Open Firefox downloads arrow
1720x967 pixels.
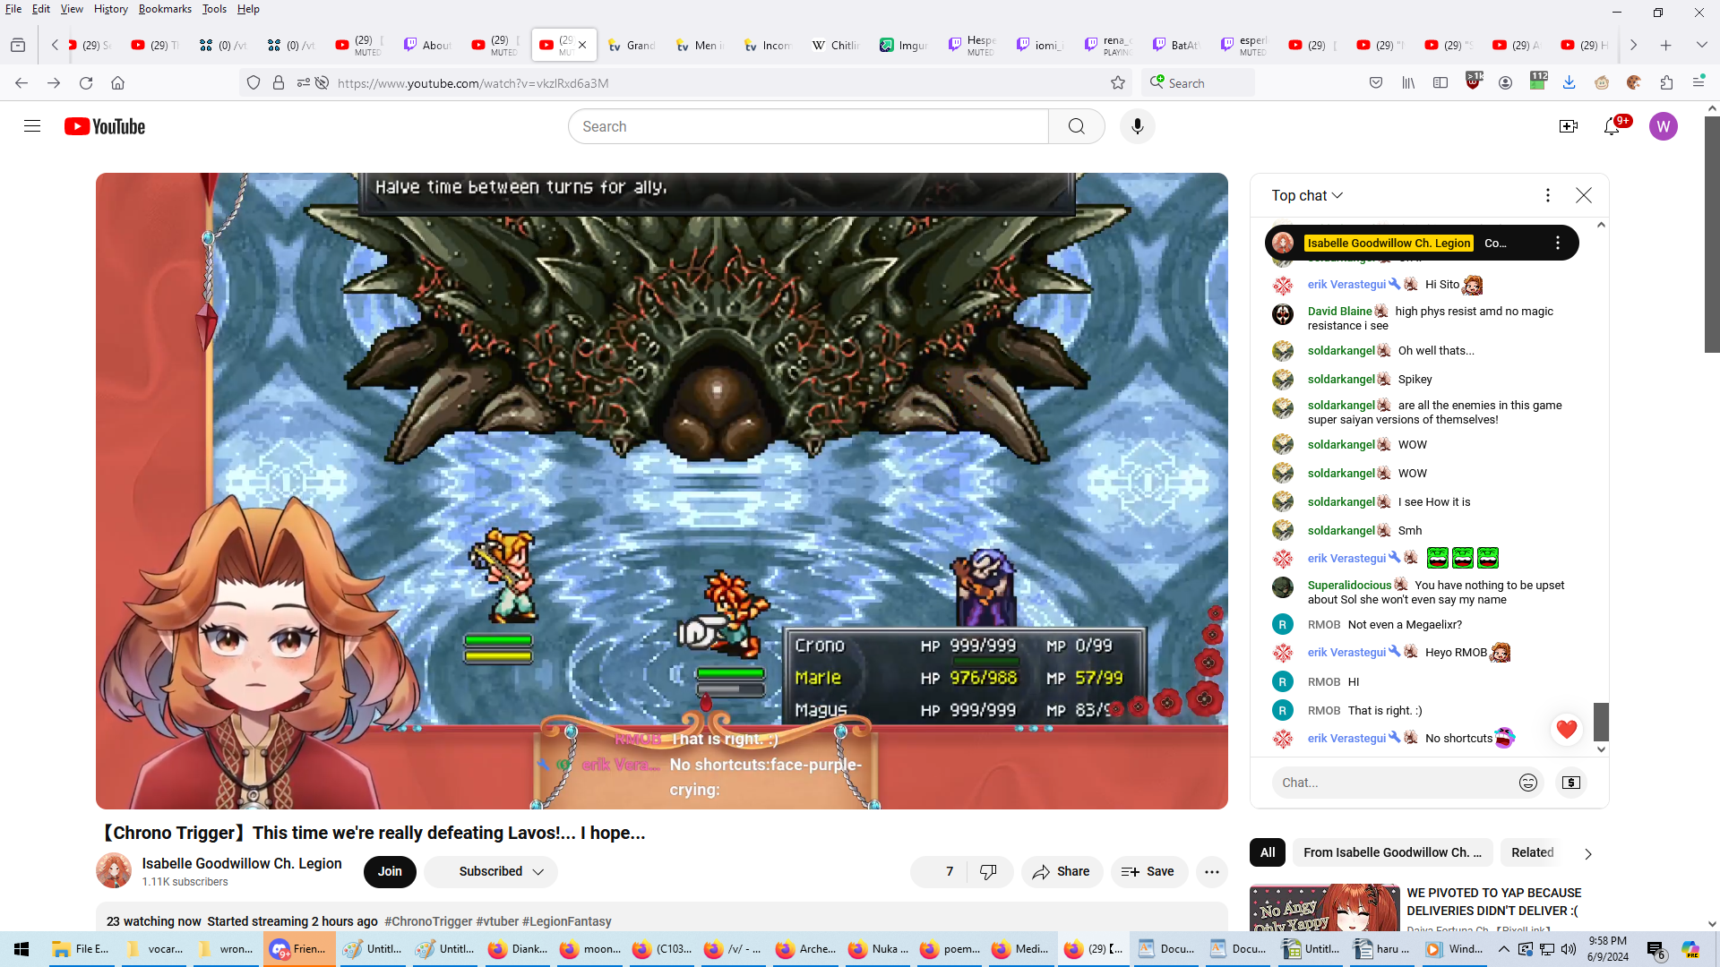point(1569,82)
